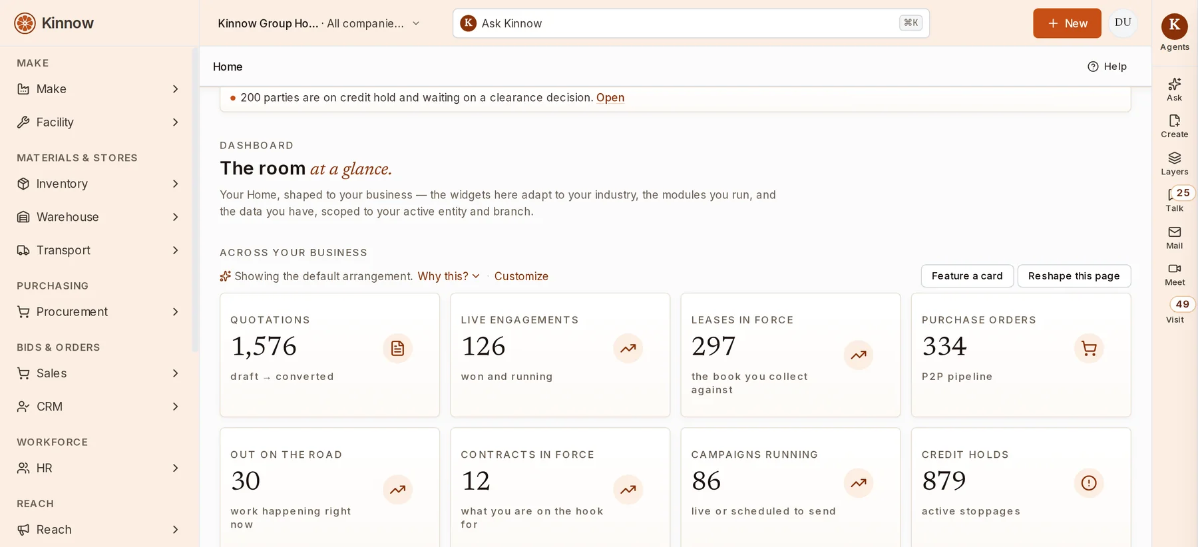The image size is (1198, 547).
Task: Click the Live Engagements trend icon
Action: tap(628, 348)
